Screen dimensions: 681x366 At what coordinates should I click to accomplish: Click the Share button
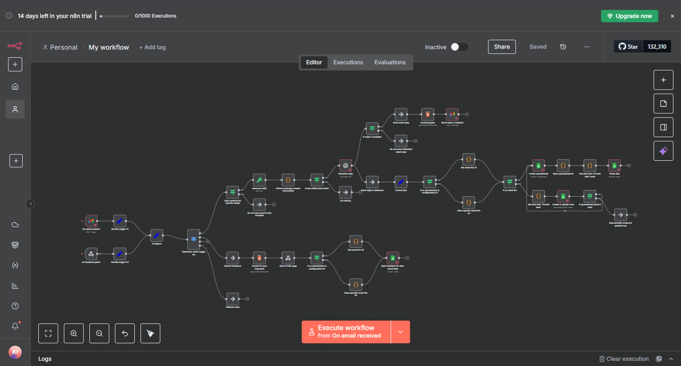[x=502, y=47]
